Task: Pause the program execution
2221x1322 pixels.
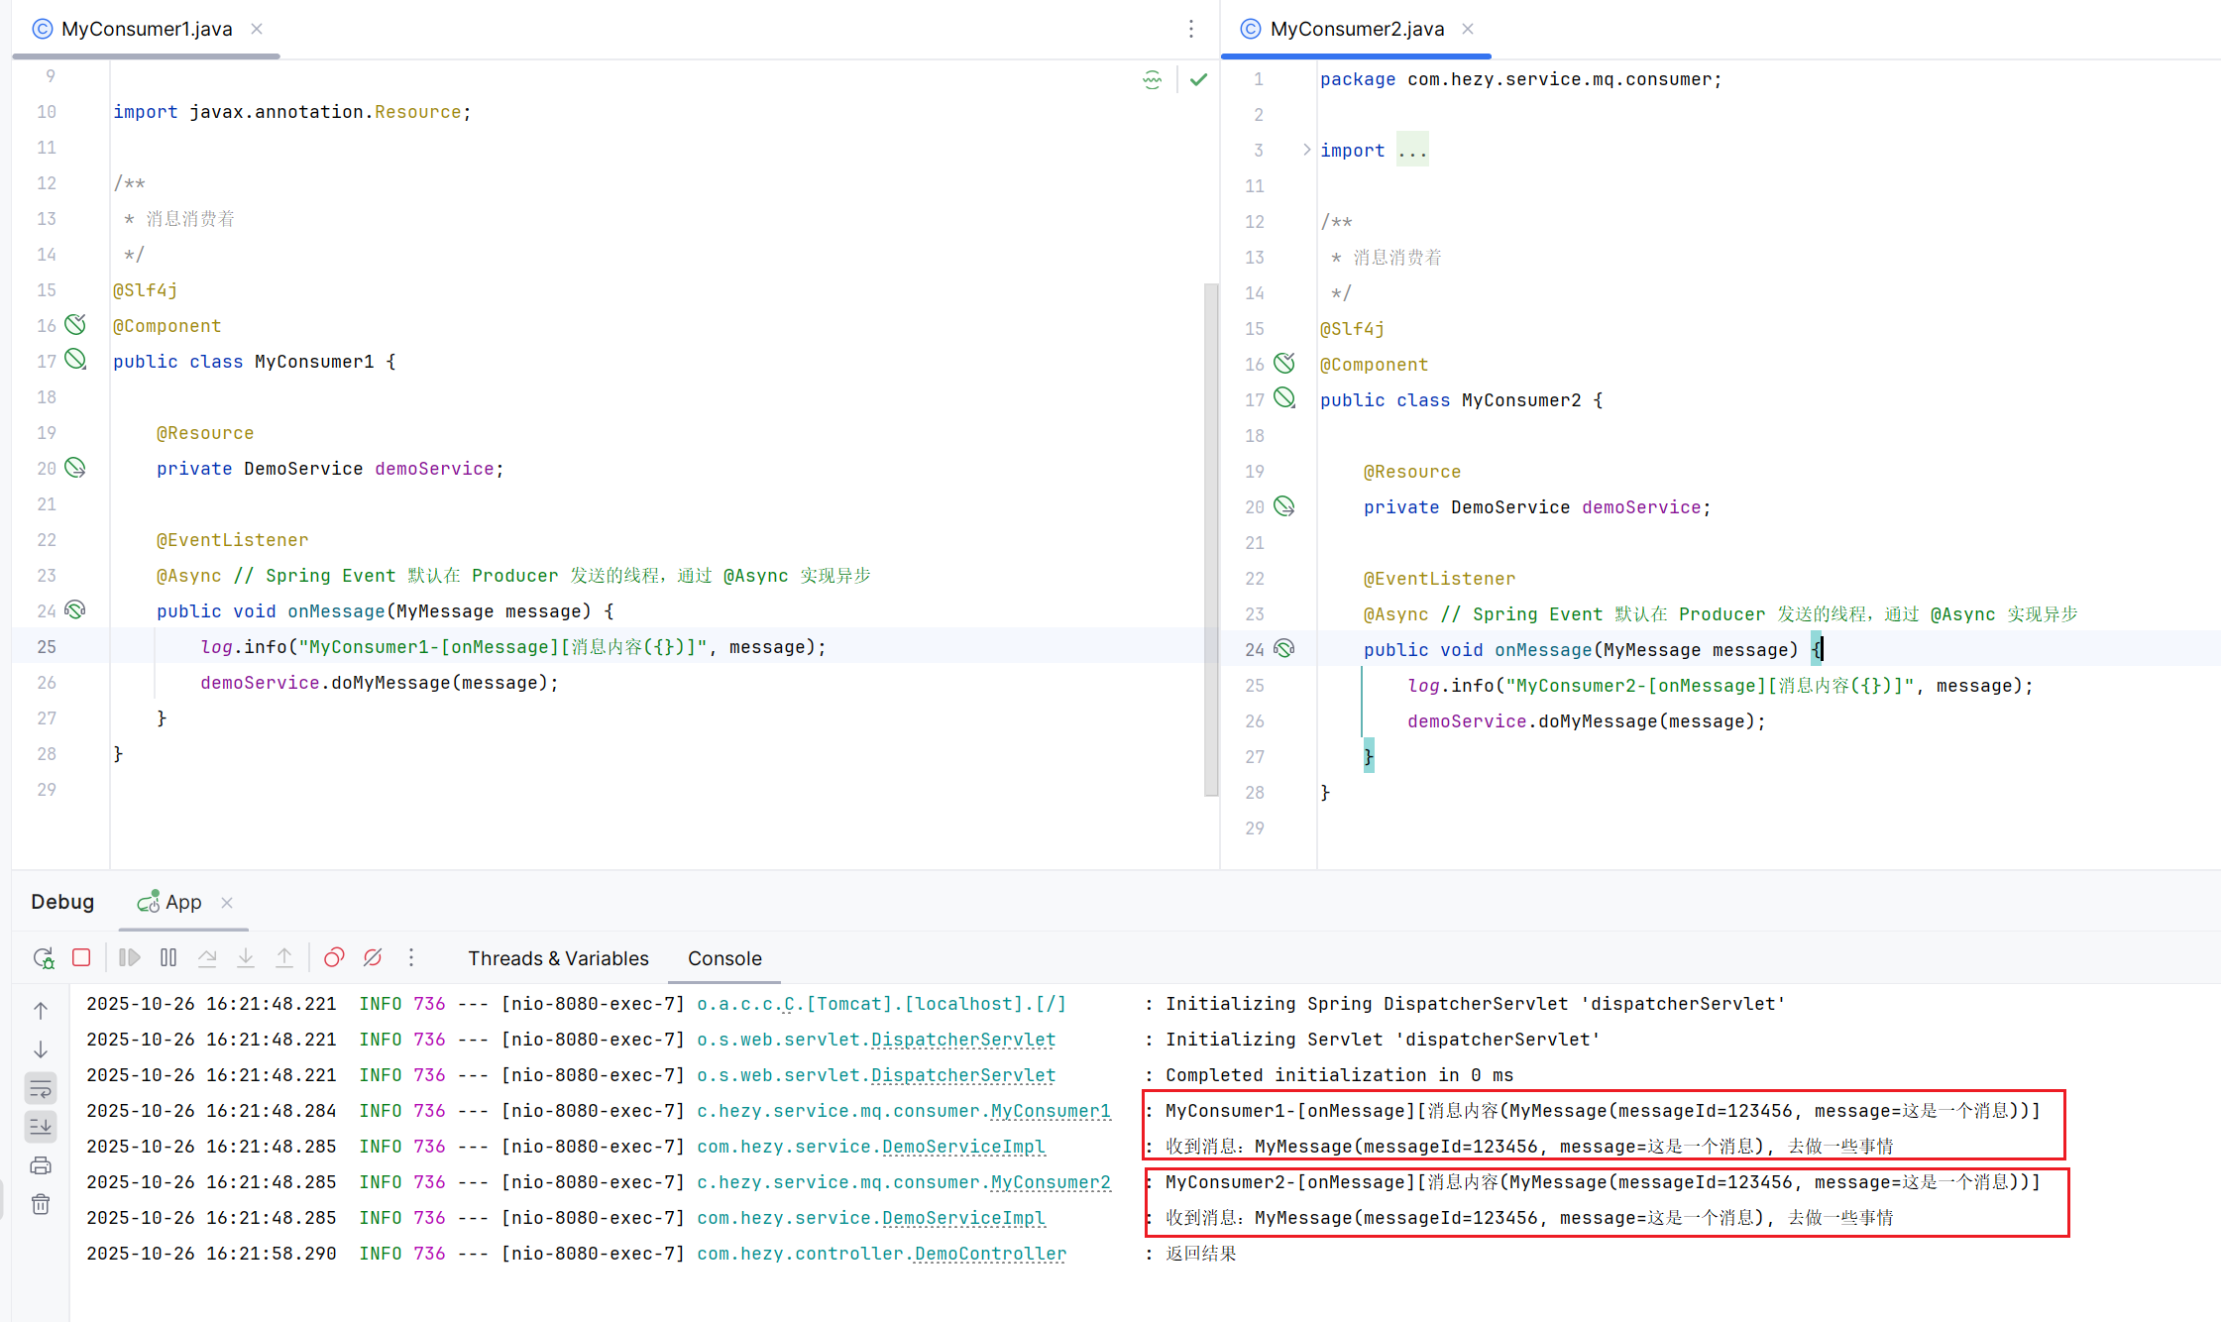Action: 168,958
